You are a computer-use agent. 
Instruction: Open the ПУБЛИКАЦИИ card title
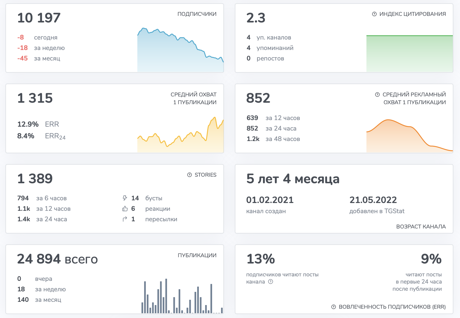197,255
